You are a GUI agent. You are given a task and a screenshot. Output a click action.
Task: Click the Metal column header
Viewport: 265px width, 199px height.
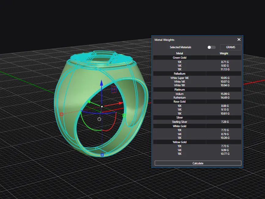click(180, 53)
